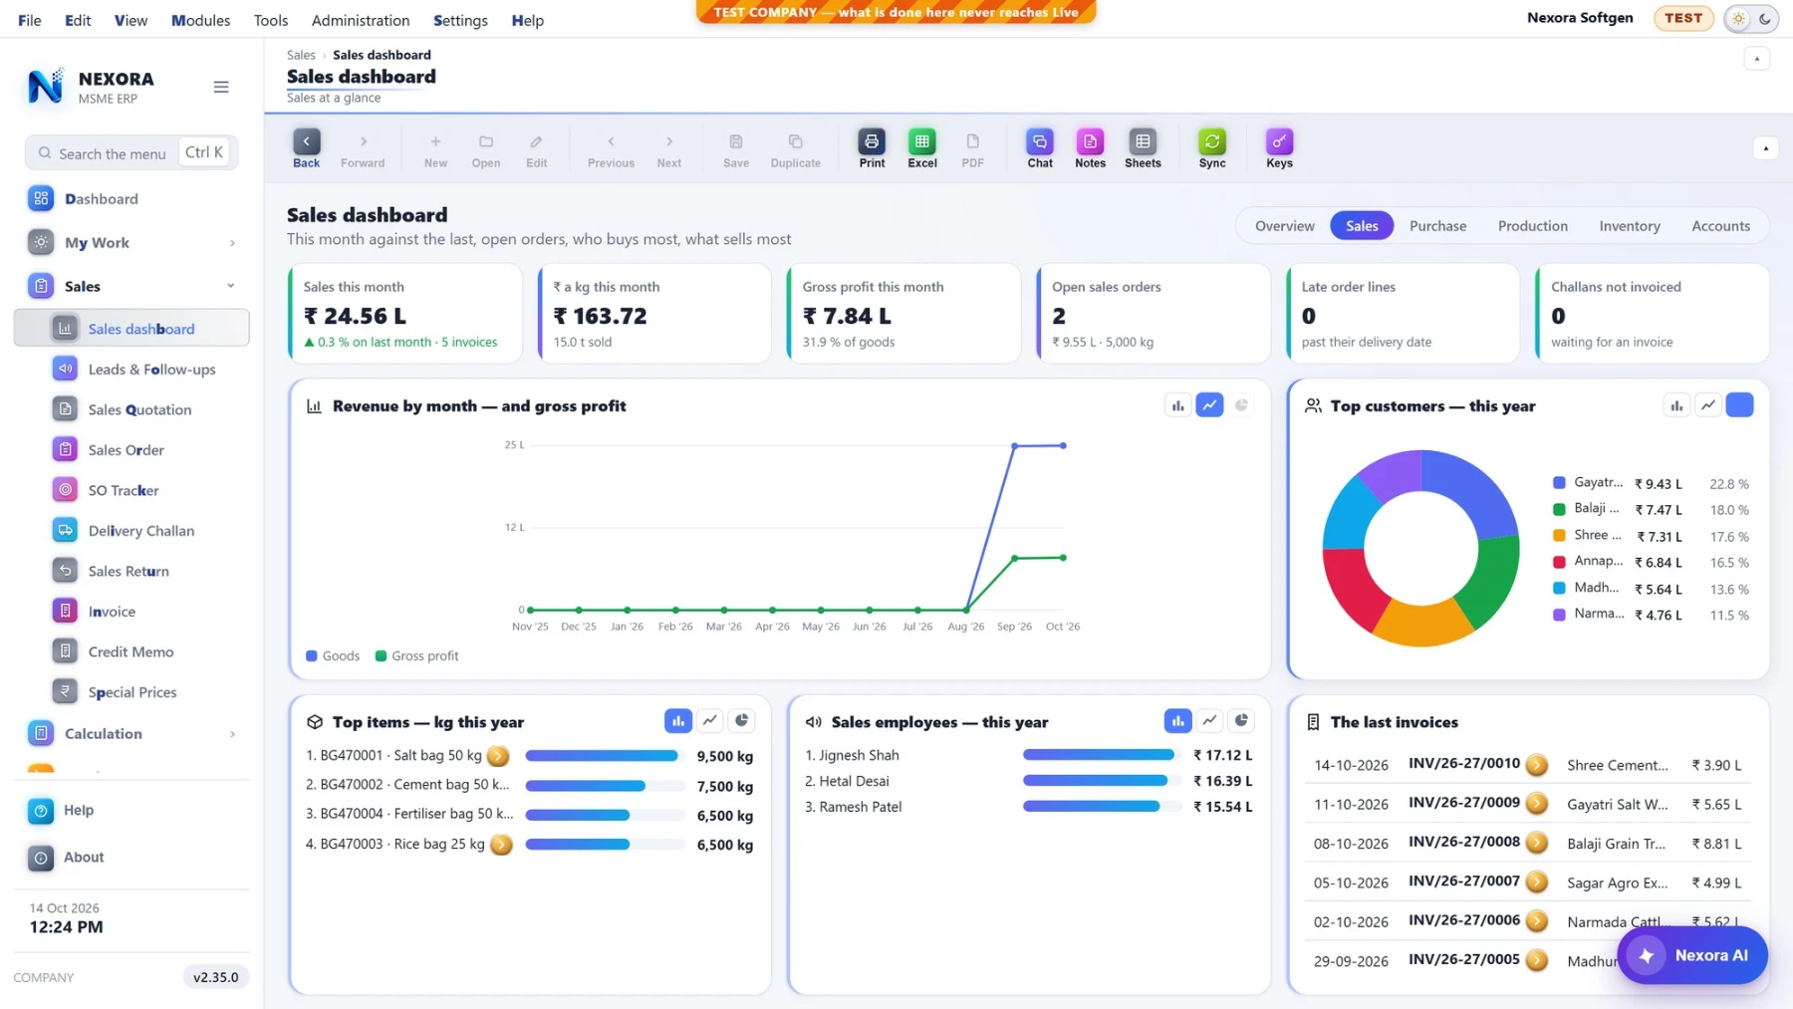Click the TEST environment badge
This screenshot has width=1793, height=1009.
[1682, 18]
